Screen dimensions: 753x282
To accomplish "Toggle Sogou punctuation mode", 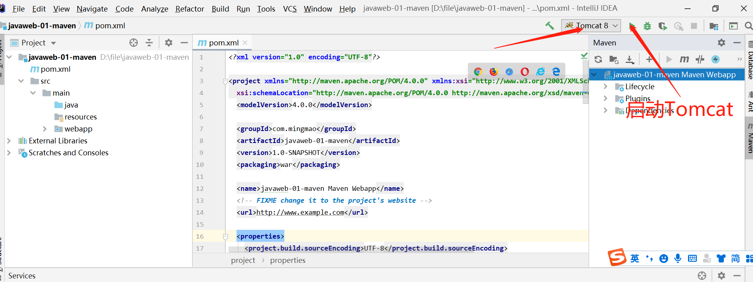I will pyautogui.click(x=649, y=258).
